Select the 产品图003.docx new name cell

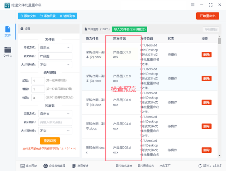[x=122, y=102]
